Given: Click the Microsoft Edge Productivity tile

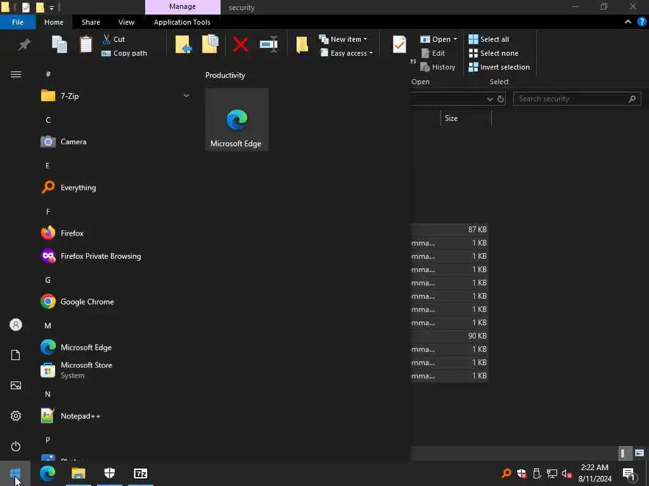Looking at the screenshot, I should tap(237, 120).
